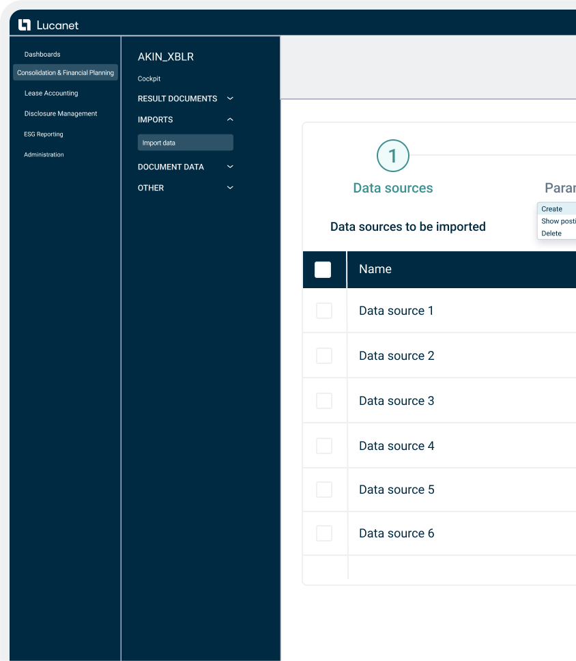
Task: Click the Data source 2 row name
Action: click(397, 356)
